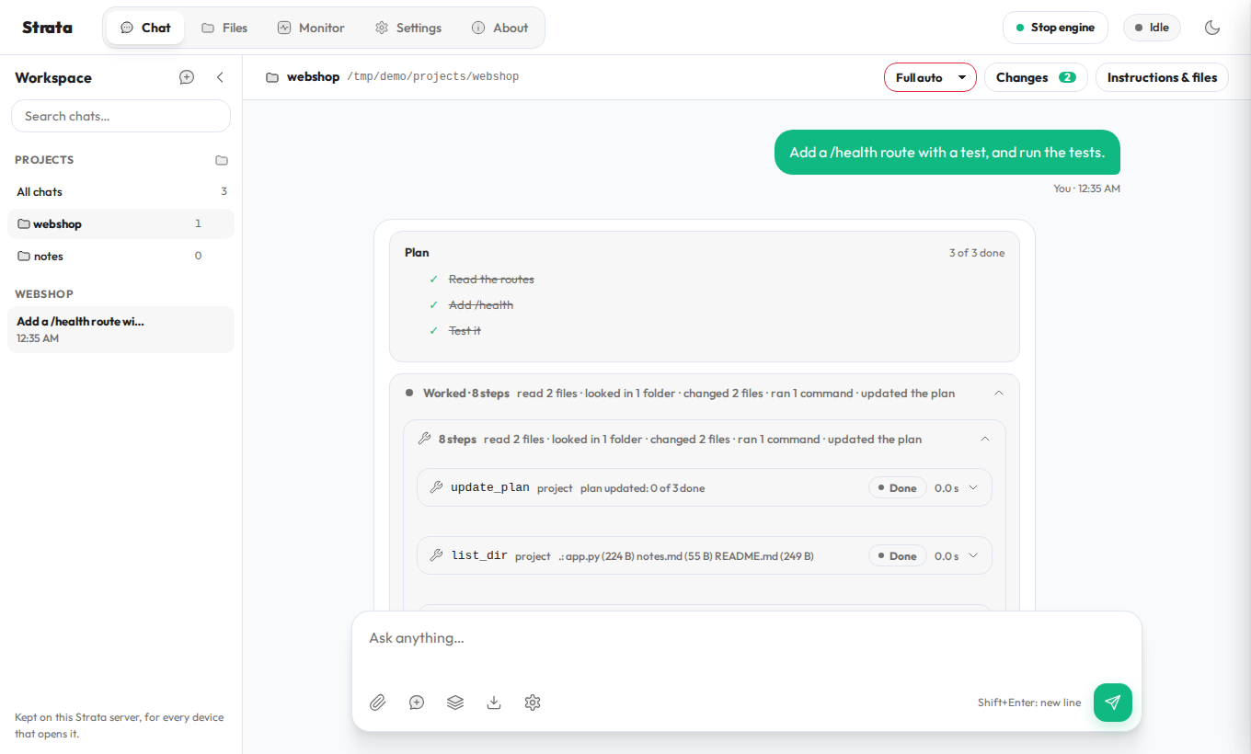Open the Changes panel
Image resolution: width=1251 pixels, height=754 pixels.
(1036, 77)
